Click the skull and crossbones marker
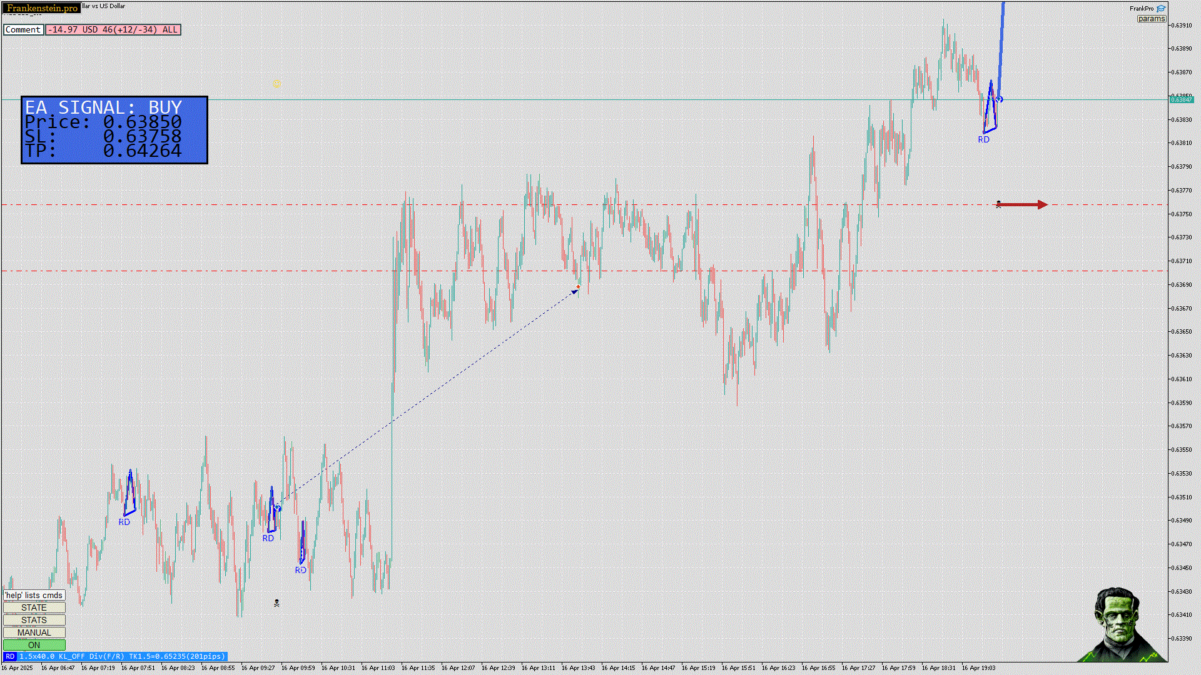The height and width of the screenshot is (675, 1201). coord(276,603)
